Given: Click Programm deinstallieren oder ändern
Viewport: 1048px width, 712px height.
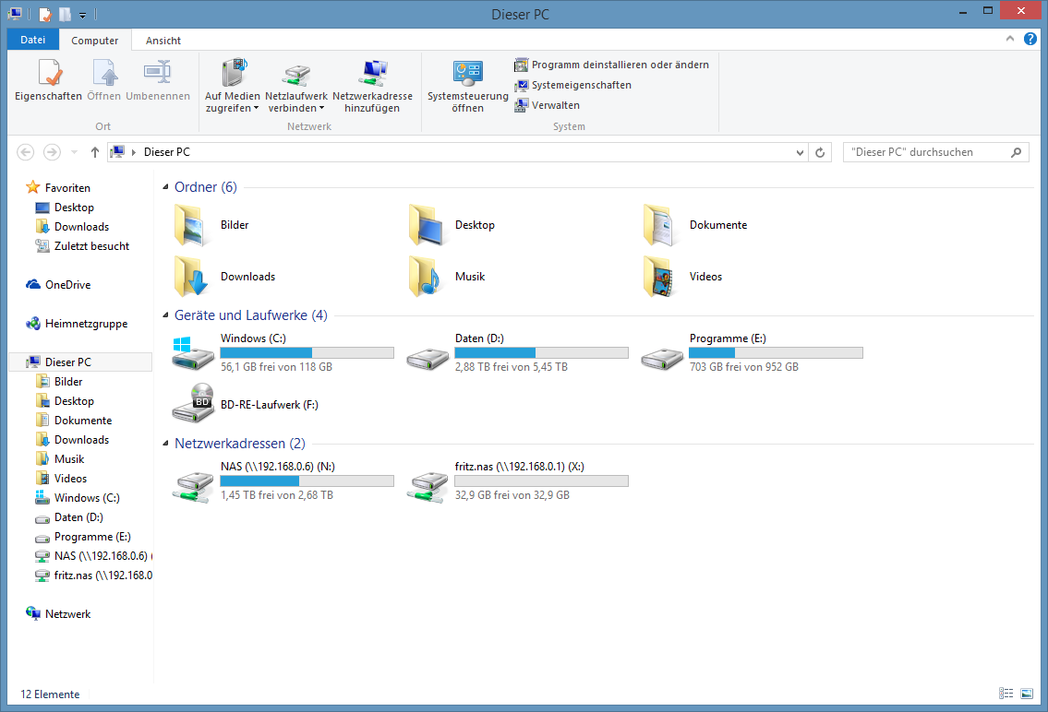Looking at the screenshot, I should tap(620, 65).
